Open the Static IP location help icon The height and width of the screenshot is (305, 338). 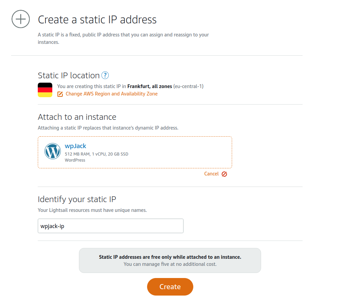tap(105, 75)
